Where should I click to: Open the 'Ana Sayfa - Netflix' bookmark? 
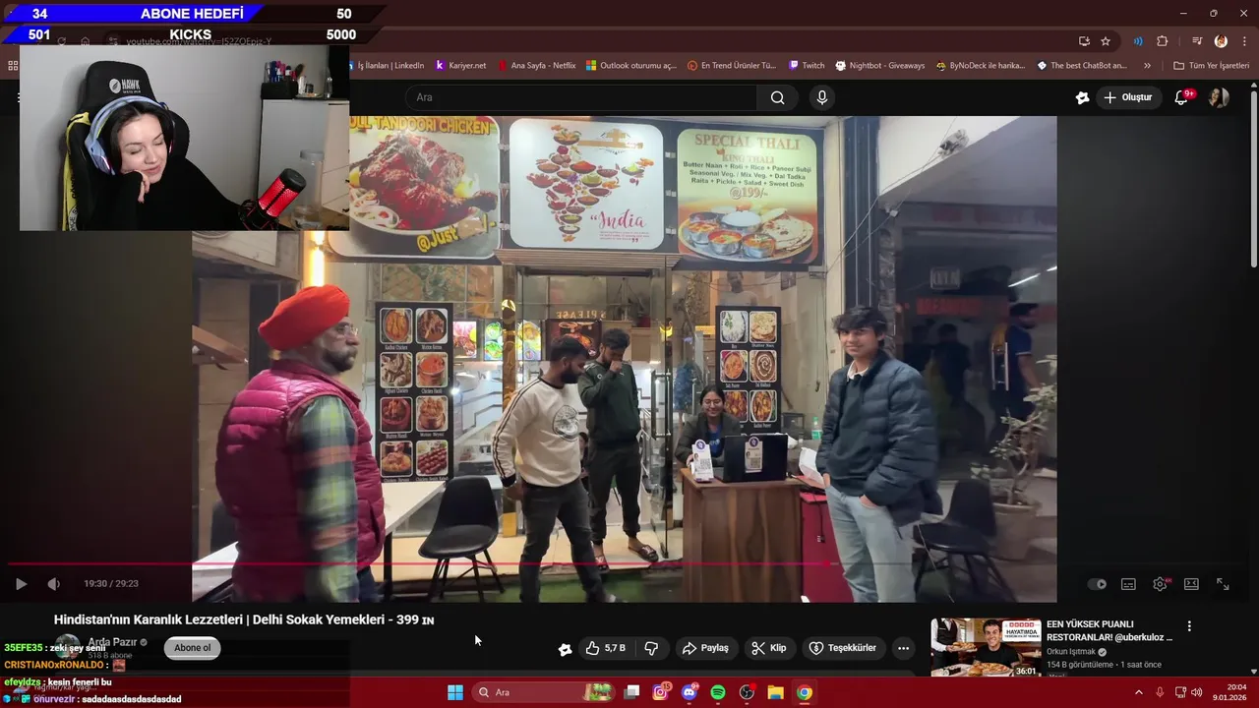click(x=537, y=66)
